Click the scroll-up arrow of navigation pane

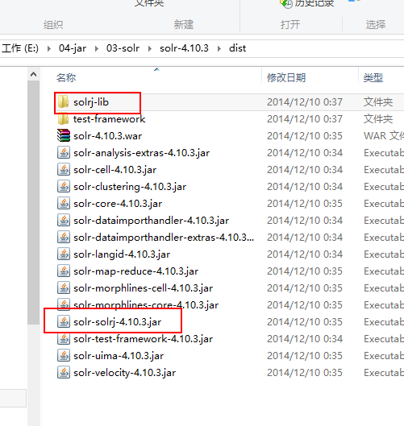click(x=33, y=74)
